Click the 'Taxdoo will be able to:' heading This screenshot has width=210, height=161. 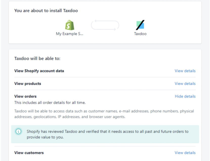point(37,58)
